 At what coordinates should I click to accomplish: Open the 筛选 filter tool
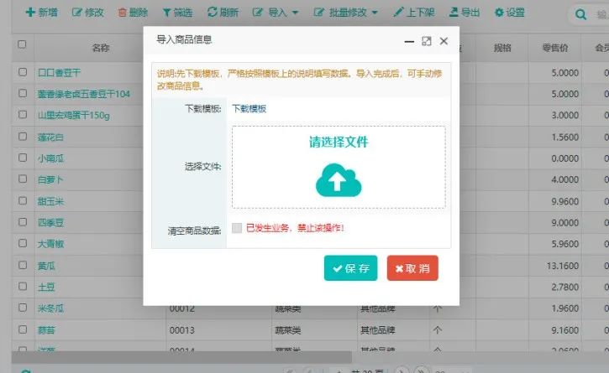[177, 13]
